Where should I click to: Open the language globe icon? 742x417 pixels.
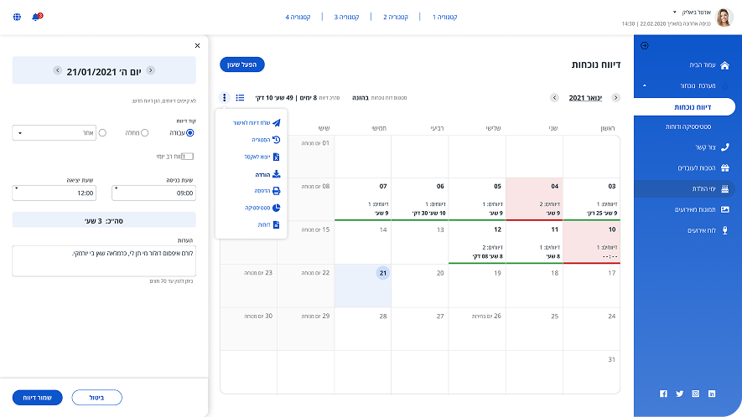(17, 17)
